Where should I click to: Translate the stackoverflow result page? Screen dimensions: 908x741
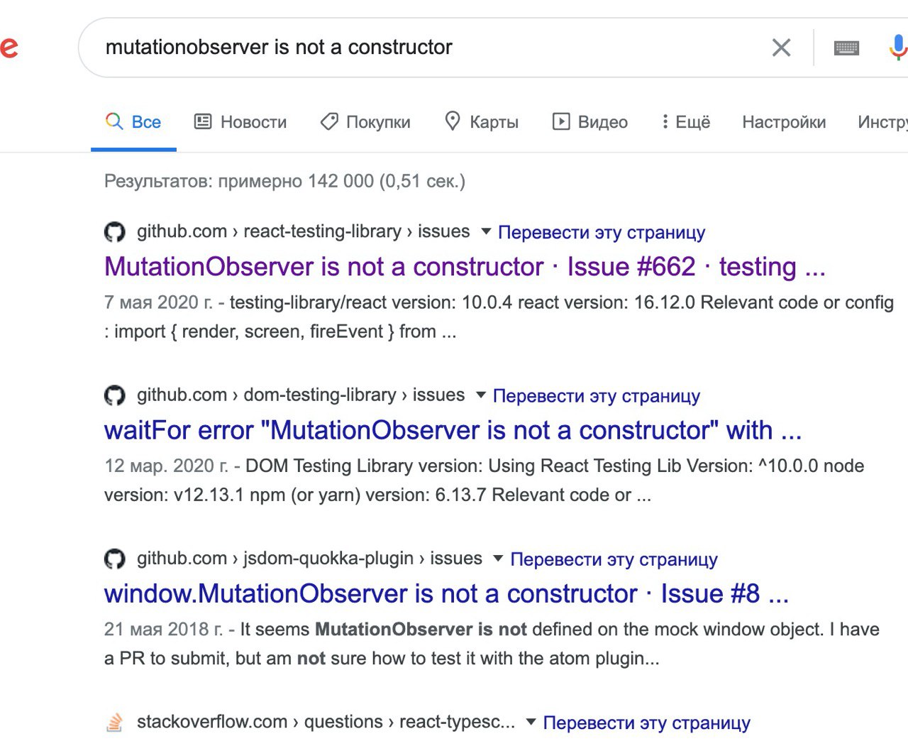647,723
